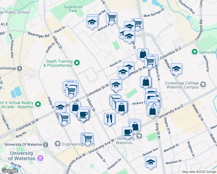Click the University Ave E street label
The image size is (217, 174).
point(171,111)
